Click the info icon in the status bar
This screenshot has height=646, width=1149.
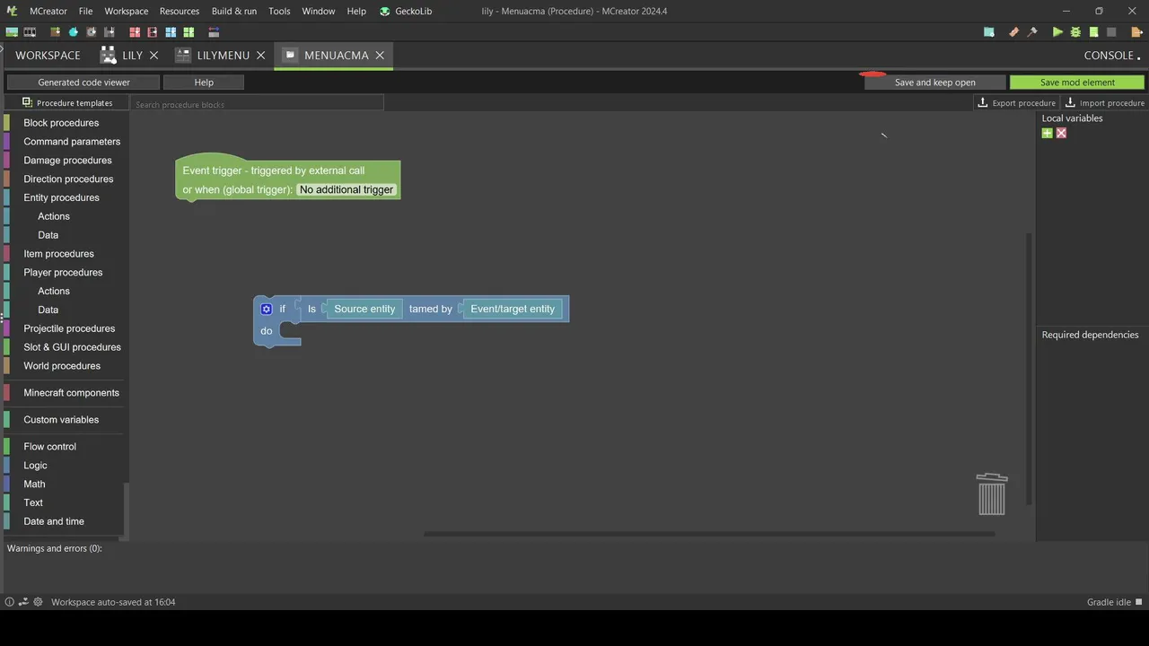(x=10, y=602)
